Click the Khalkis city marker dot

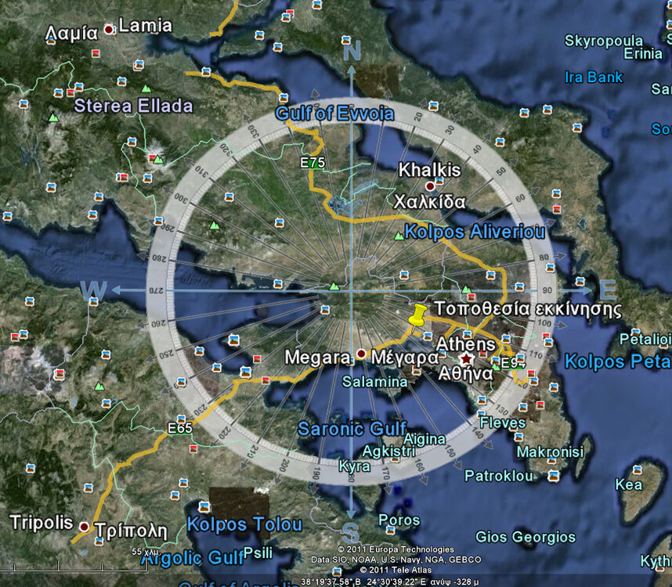430,186
